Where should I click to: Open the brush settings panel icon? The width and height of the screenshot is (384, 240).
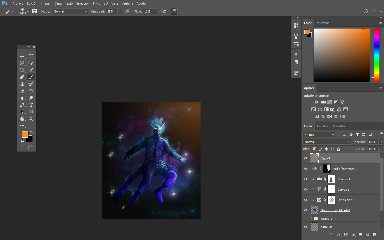tap(34, 11)
